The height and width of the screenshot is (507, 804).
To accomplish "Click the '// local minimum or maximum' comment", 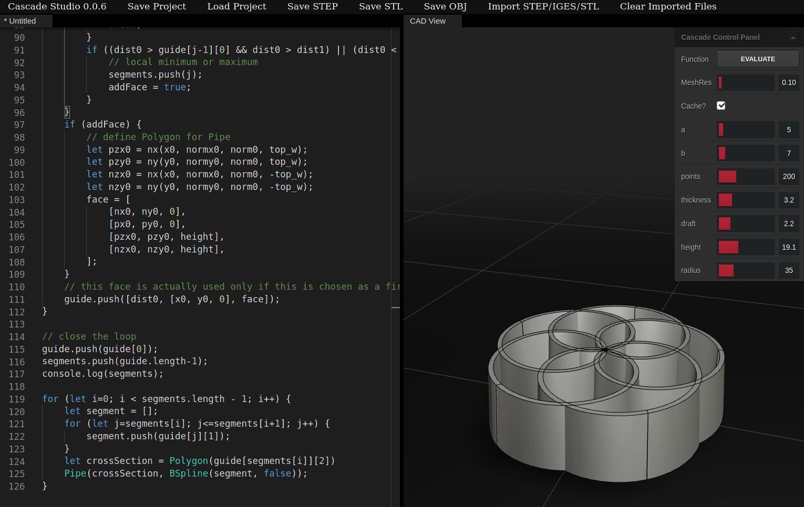I will (x=183, y=62).
